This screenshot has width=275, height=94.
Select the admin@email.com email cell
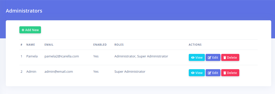59,72
